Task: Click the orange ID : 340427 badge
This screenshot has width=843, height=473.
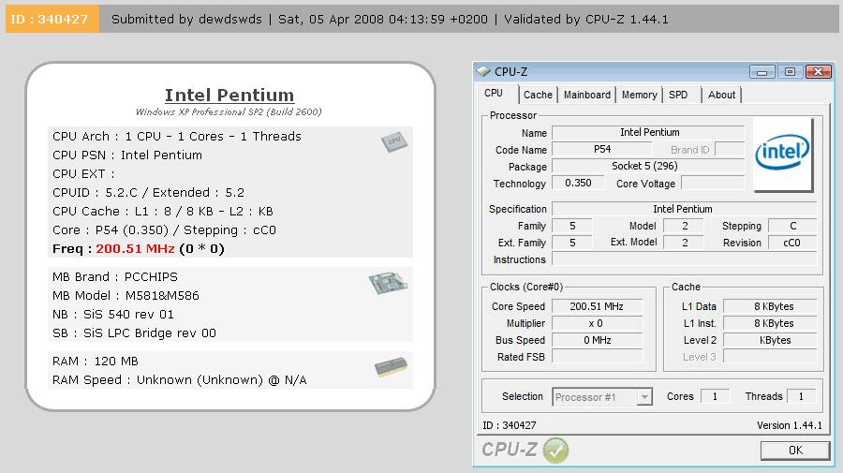Action: point(52,20)
